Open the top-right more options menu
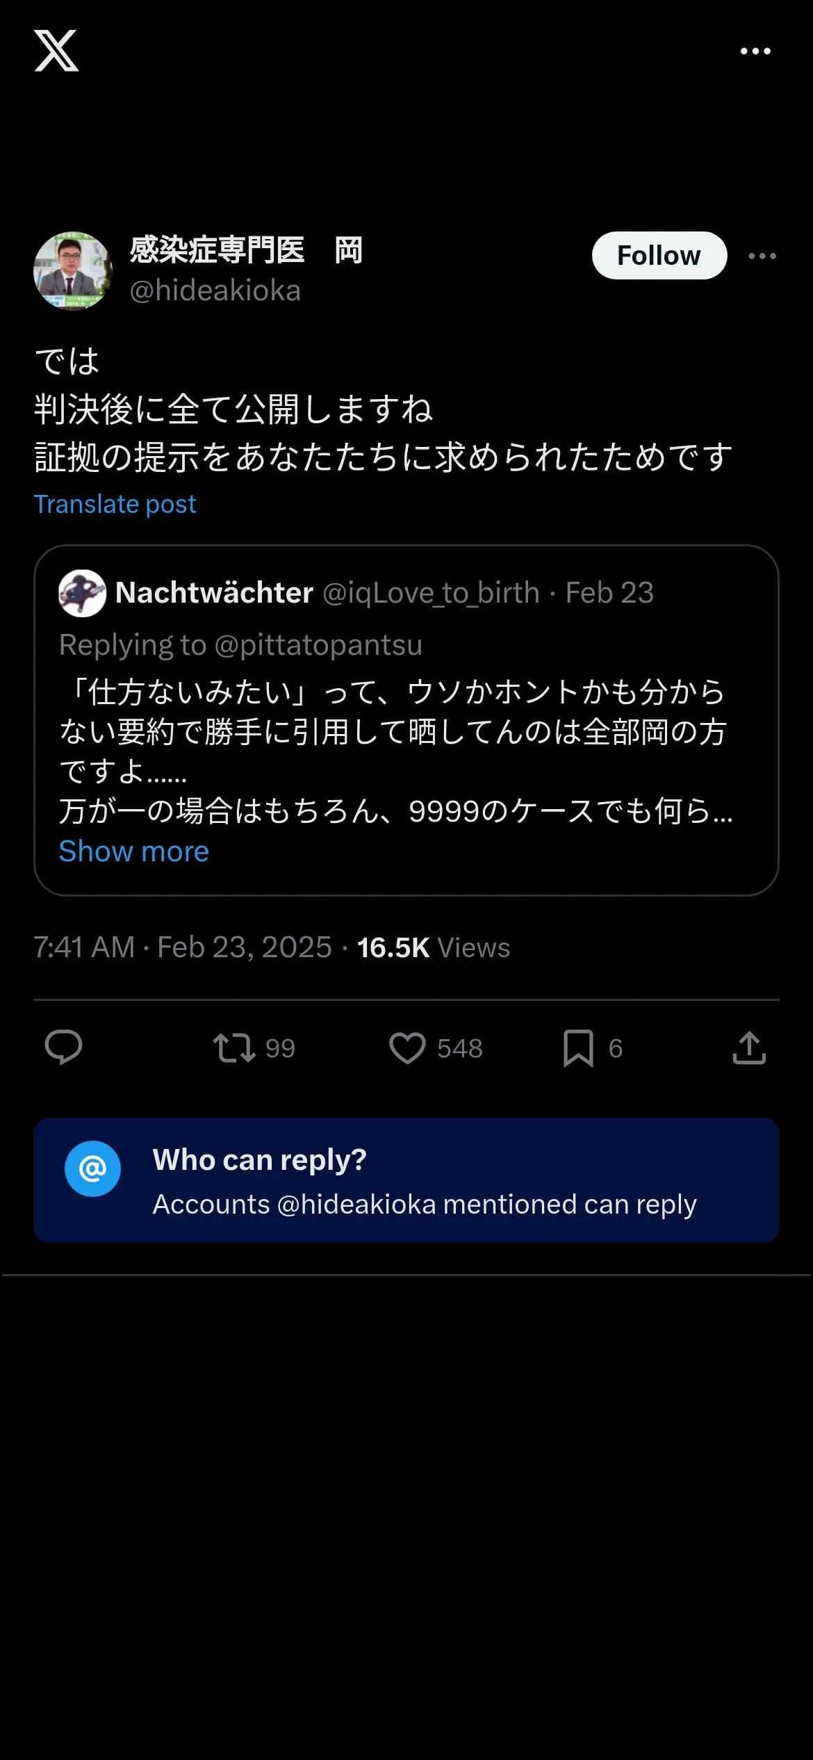The width and height of the screenshot is (813, 1760). 755,51
